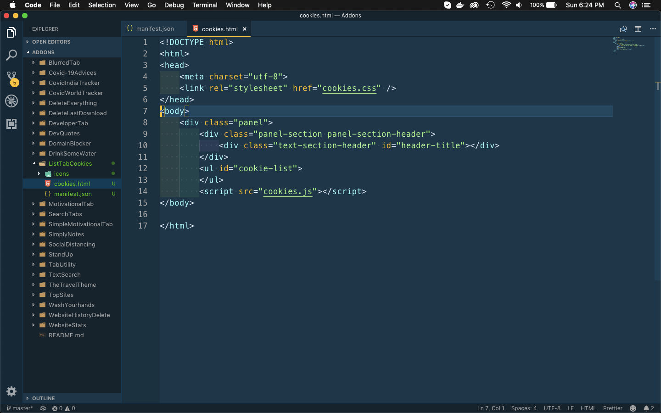The image size is (661, 413).
Task: Open the Help menu
Action: (x=264, y=5)
